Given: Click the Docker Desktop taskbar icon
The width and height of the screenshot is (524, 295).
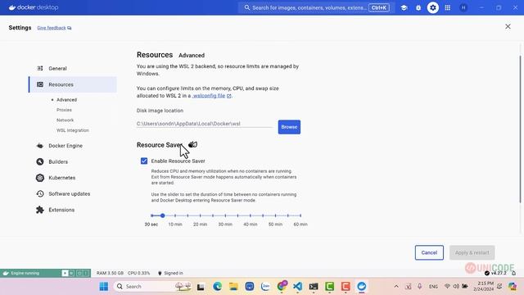Looking at the screenshot, I should (x=362, y=286).
